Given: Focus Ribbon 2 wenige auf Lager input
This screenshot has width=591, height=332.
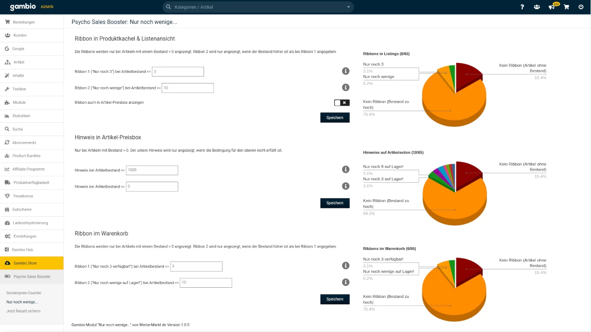Looking at the screenshot, I should (x=206, y=282).
